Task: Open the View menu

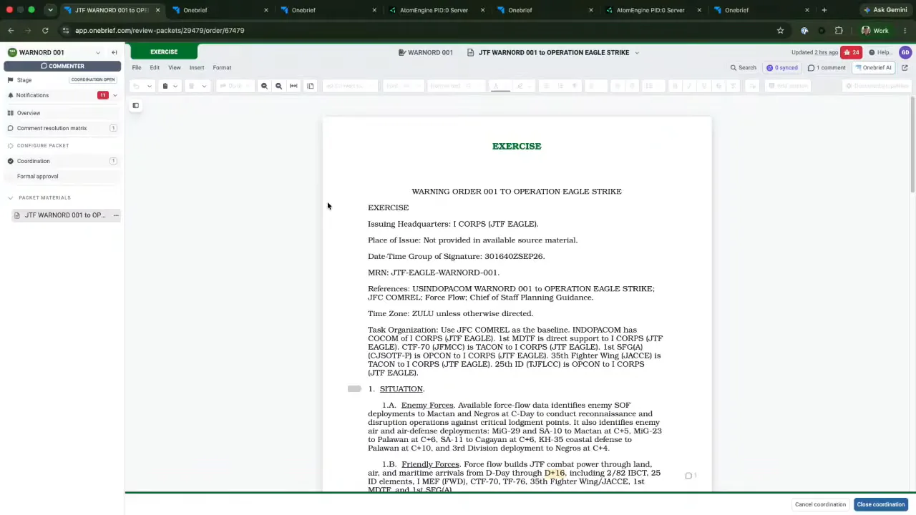Action: [x=175, y=68]
